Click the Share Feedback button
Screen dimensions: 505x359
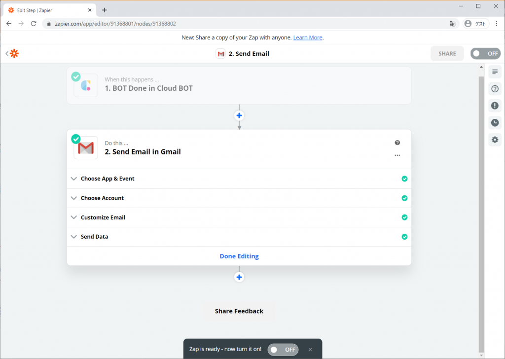coord(239,311)
